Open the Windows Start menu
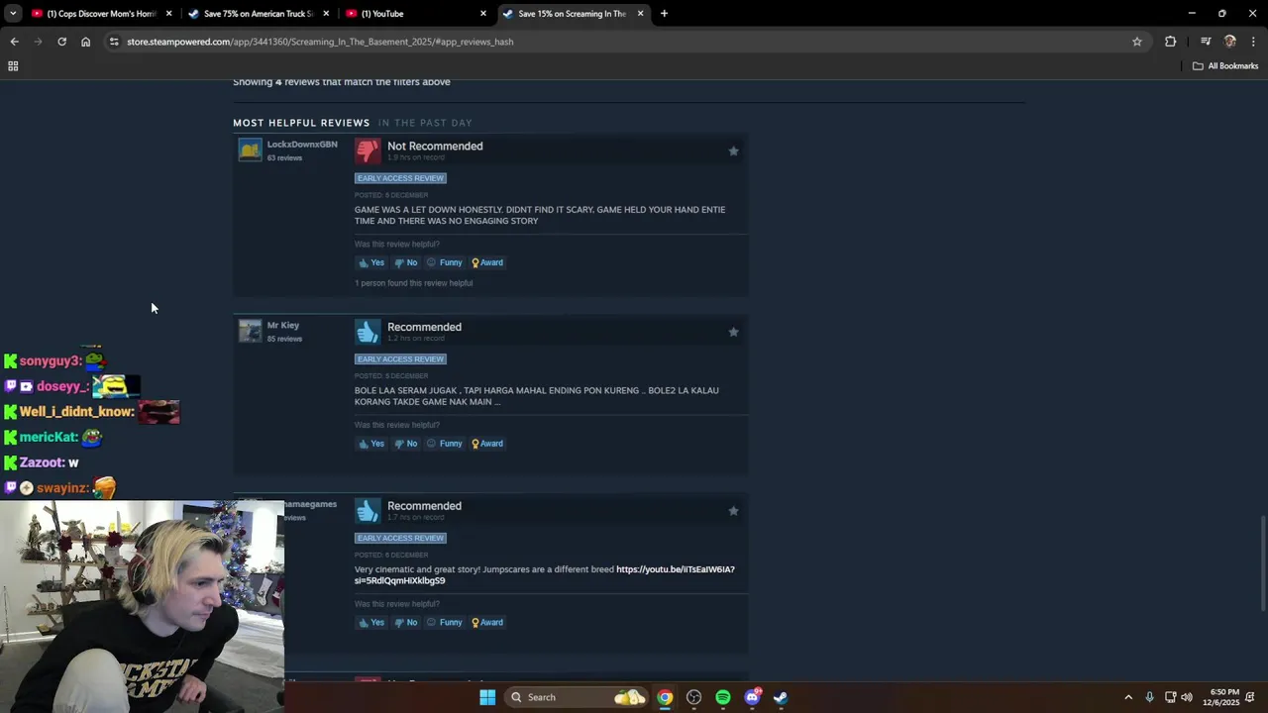1268x713 pixels. [487, 697]
